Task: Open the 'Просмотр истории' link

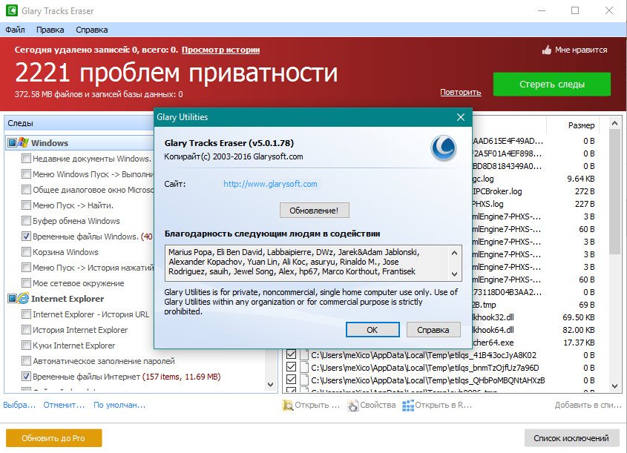Action: click(220, 50)
